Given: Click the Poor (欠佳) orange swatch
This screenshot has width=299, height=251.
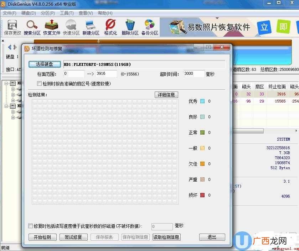Looking at the screenshot, I should point(202,164).
